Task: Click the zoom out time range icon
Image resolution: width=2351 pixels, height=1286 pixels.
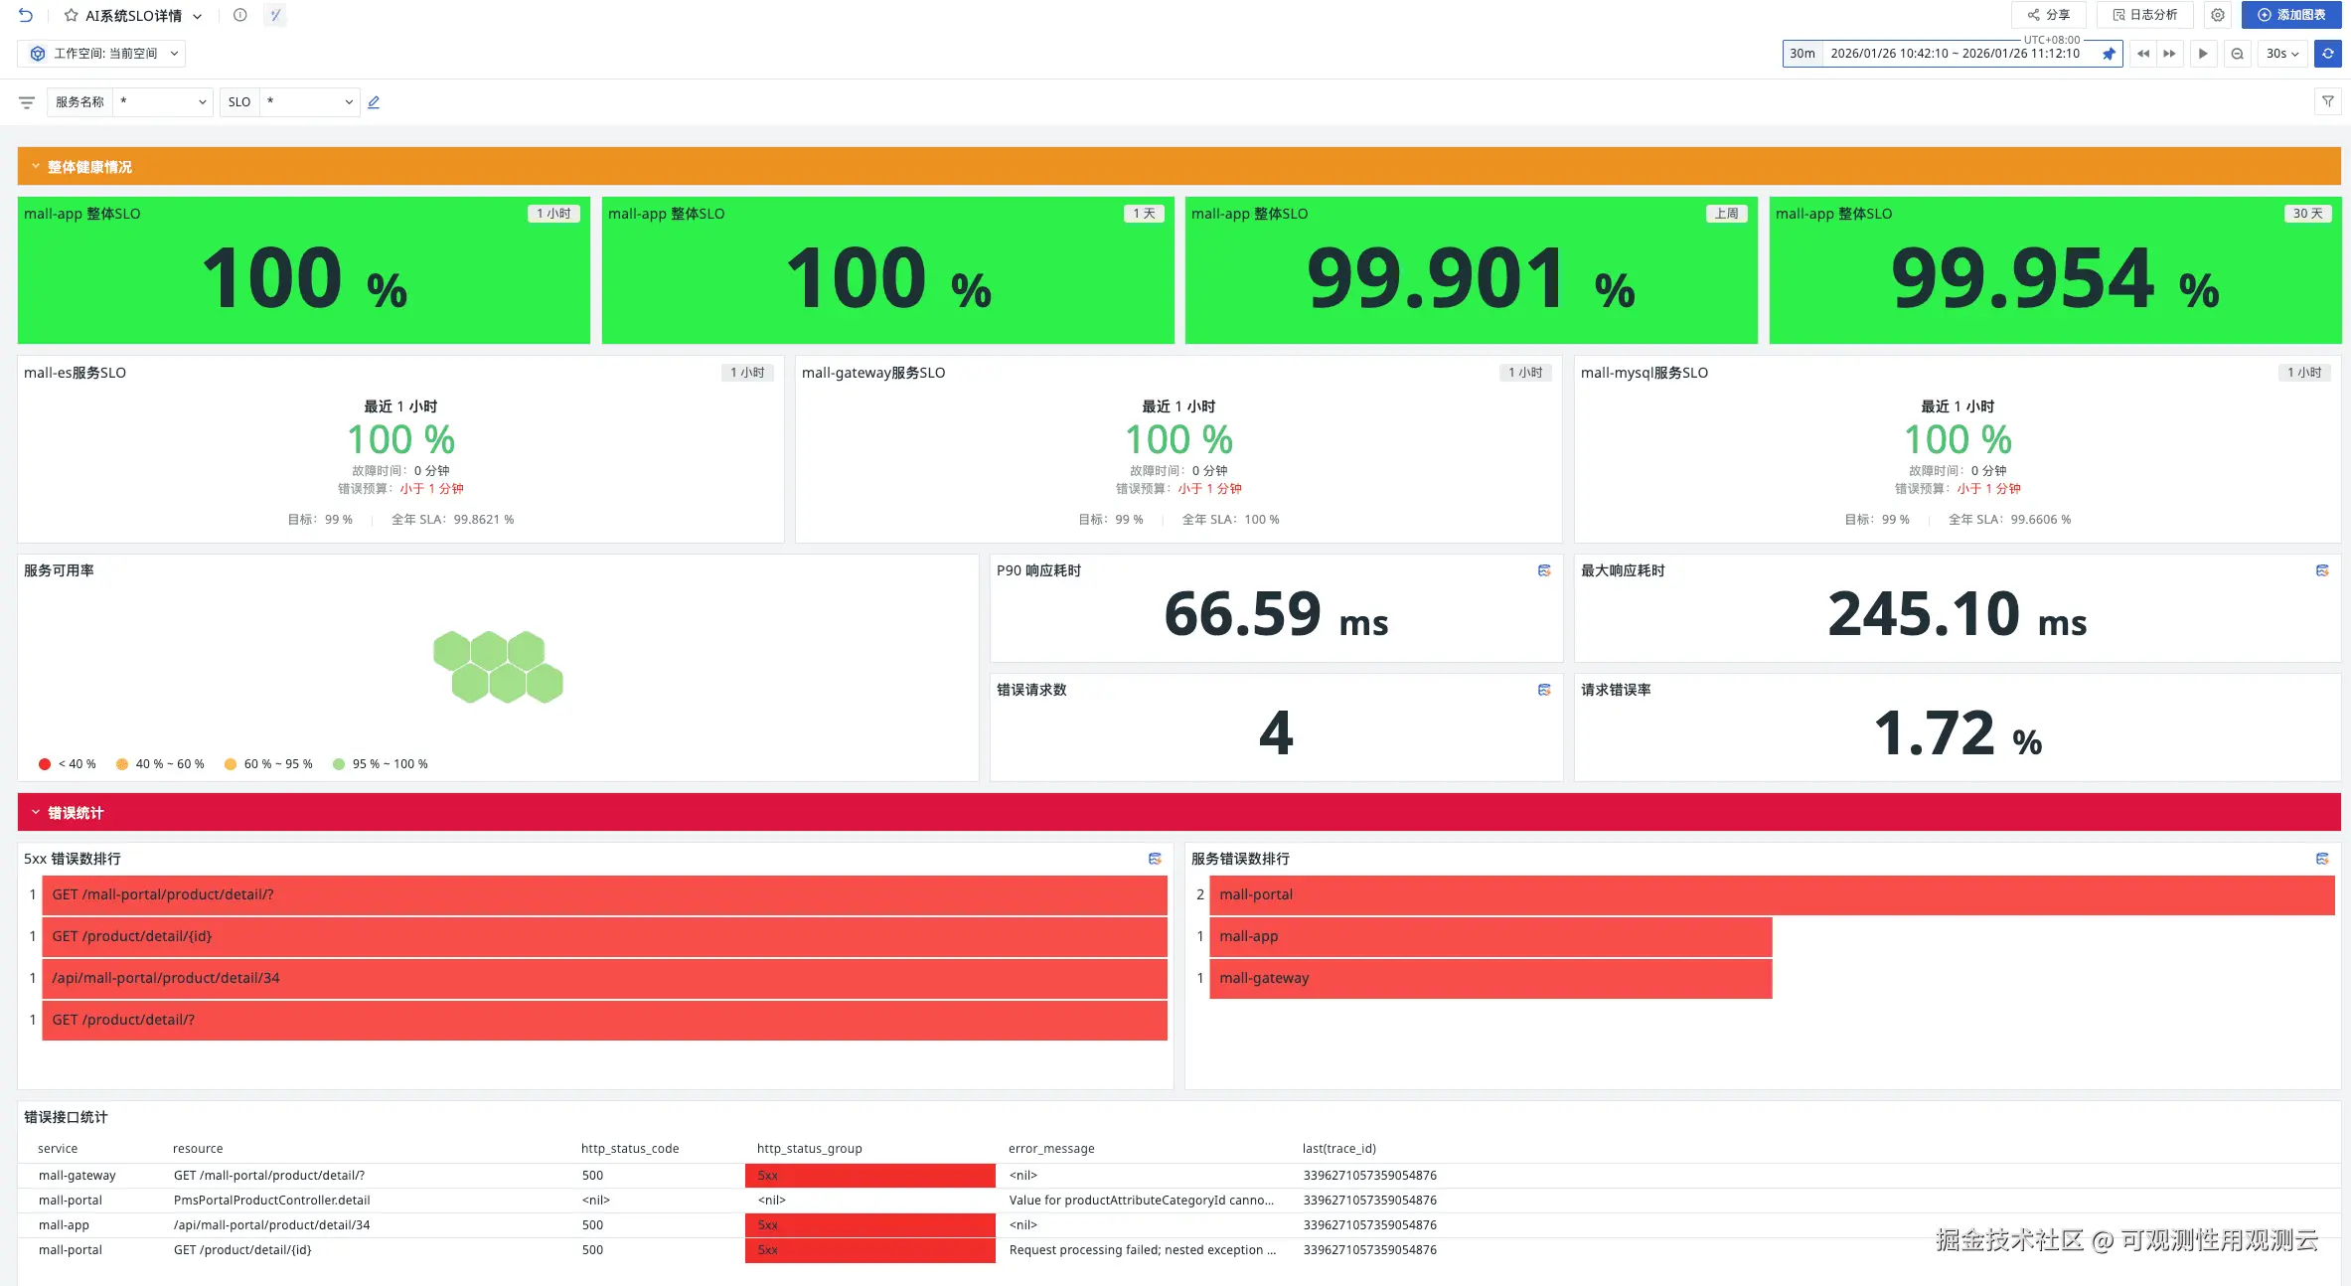Action: (x=2237, y=54)
